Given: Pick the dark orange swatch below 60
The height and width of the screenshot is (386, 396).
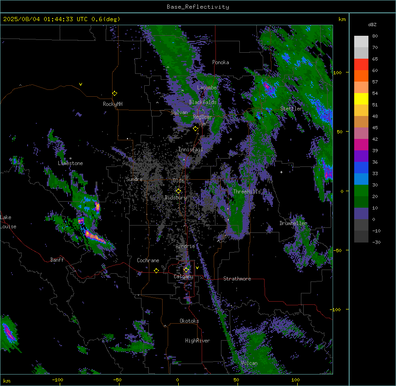Looking at the screenshot, I should click(361, 76).
